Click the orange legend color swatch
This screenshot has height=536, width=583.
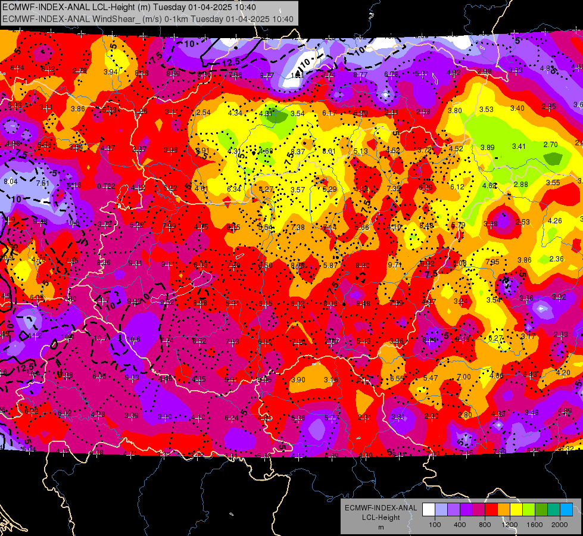504,510
